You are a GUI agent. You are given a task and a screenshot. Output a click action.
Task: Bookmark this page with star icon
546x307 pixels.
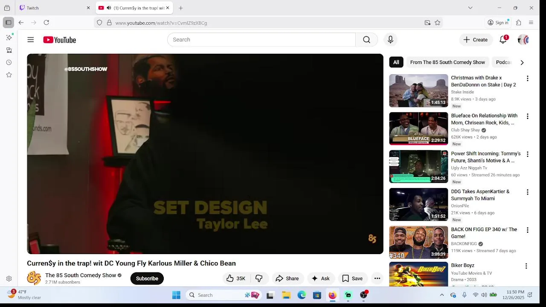pyautogui.click(x=437, y=23)
